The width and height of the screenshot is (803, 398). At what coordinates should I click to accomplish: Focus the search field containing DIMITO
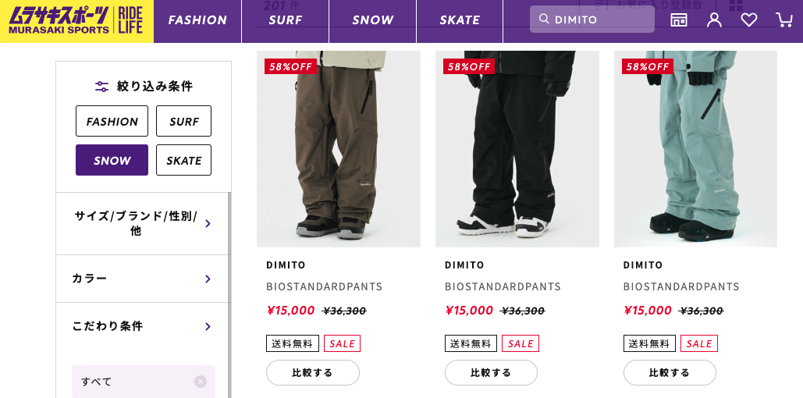(x=601, y=20)
